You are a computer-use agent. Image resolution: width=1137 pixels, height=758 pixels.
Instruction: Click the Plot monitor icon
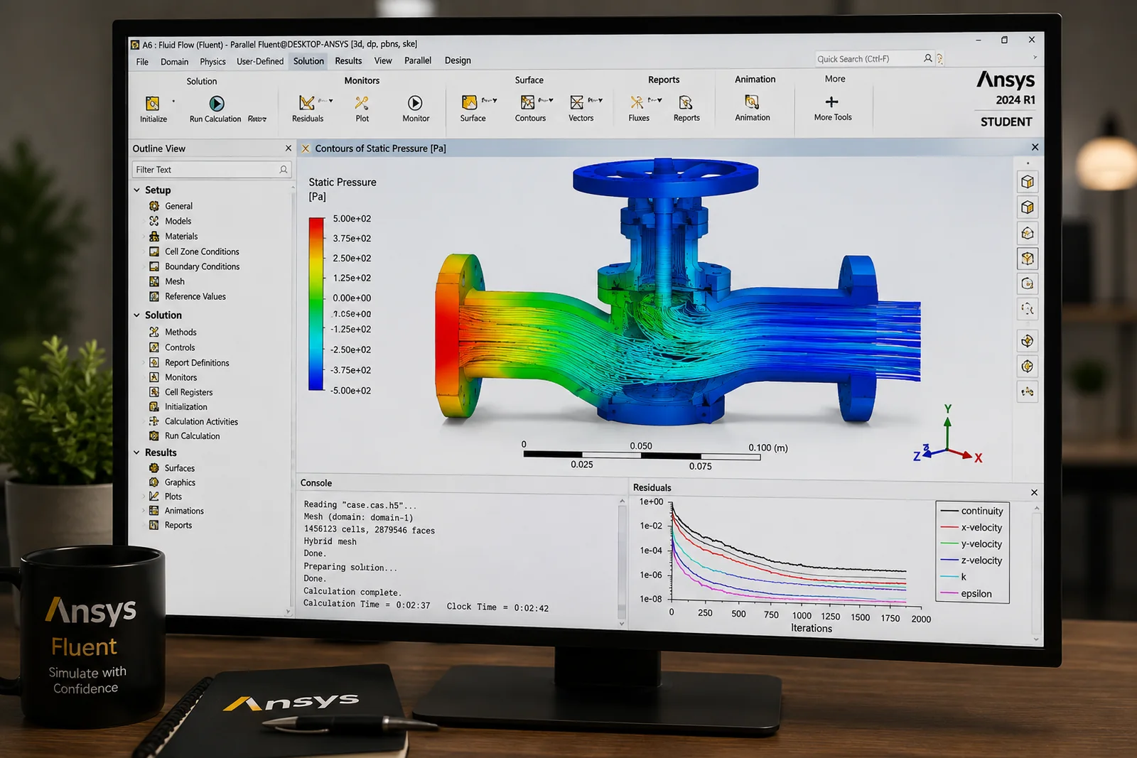(362, 103)
